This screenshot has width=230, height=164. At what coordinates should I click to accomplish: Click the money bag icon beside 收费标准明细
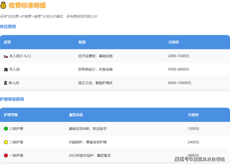tap(3, 5)
